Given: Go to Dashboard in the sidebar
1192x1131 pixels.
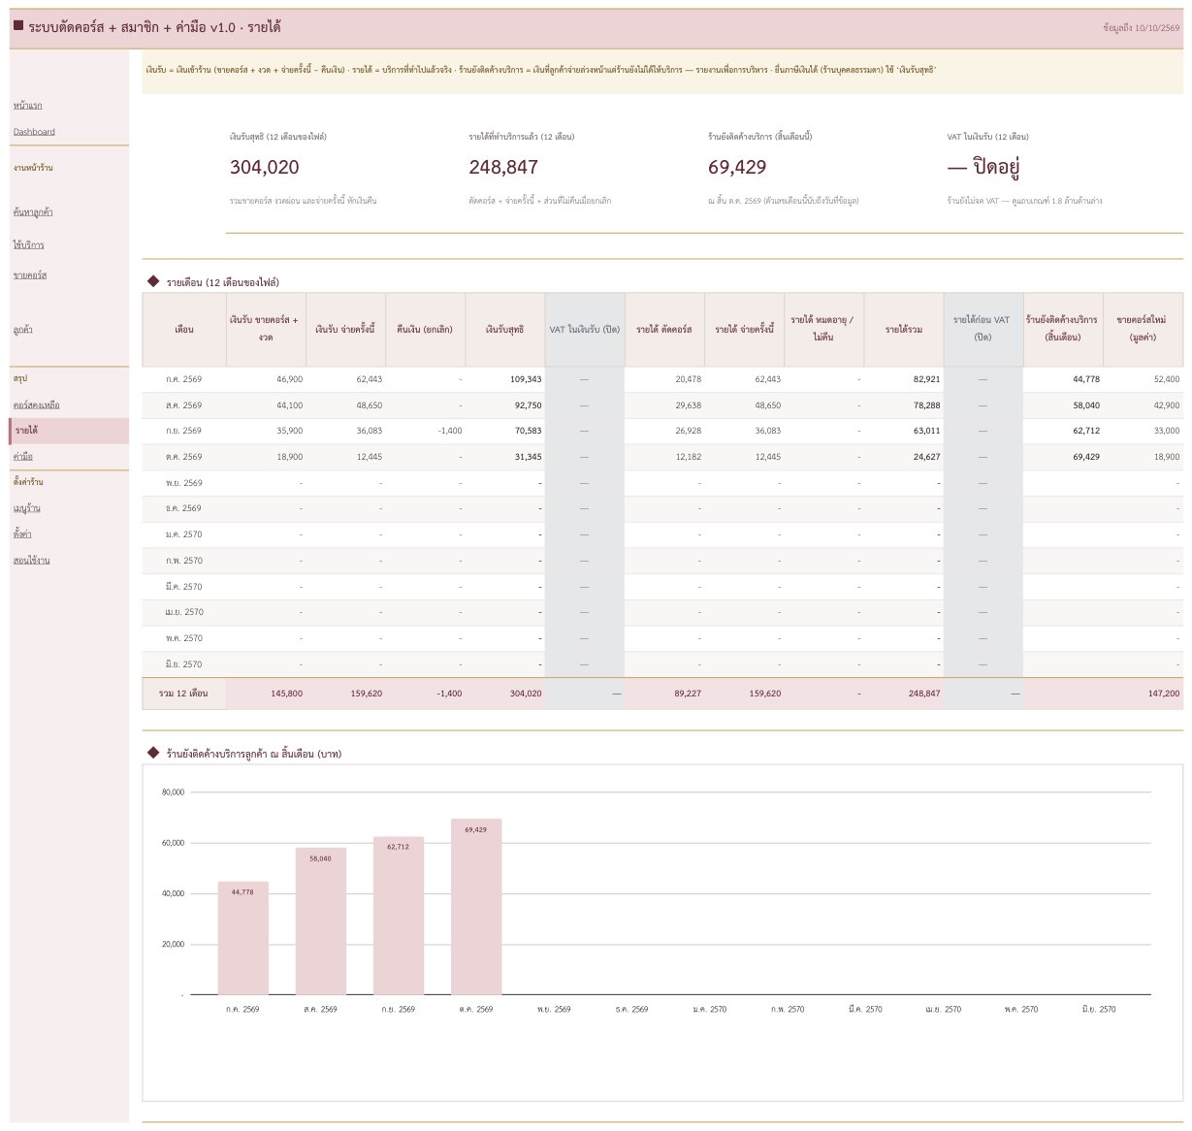Looking at the screenshot, I should (x=34, y=132).
